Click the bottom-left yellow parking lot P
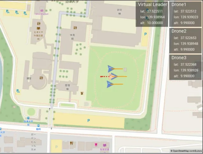The width and height of the screenshot is (203, 154). pos(56,147)
